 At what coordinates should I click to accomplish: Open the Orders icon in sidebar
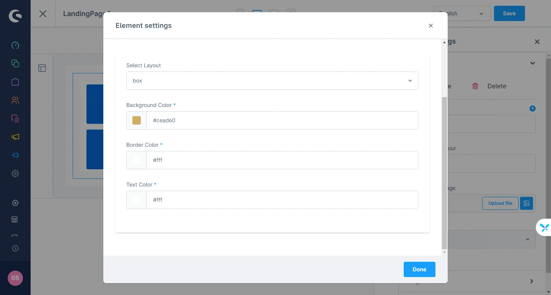[x=15, y=118]
